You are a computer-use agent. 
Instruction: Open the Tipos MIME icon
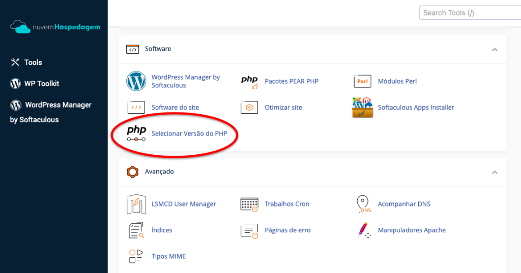[x=136, y=256]
